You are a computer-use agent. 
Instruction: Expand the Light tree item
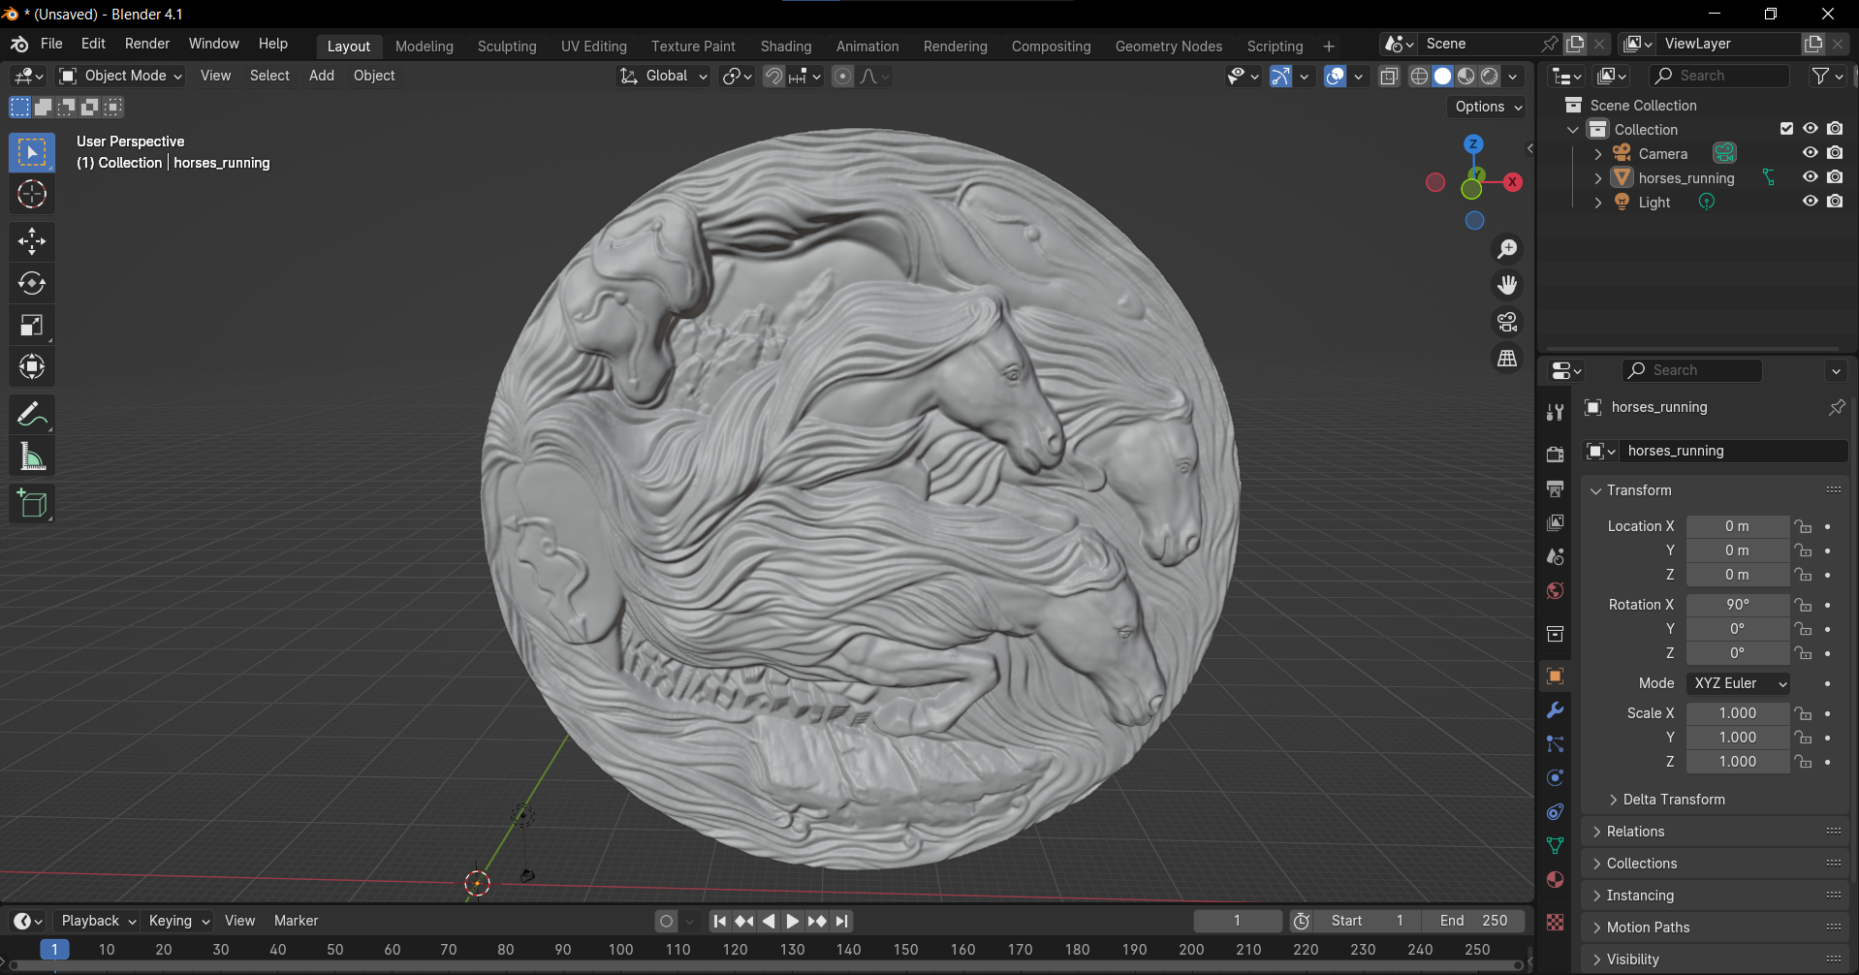pyautogui.click(x=1597, y=203)
